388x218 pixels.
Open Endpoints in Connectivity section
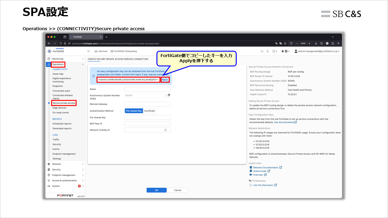pyautogui.click(x=58, y=86)
